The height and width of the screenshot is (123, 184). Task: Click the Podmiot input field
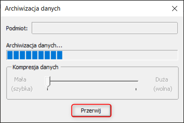[105, 29]
